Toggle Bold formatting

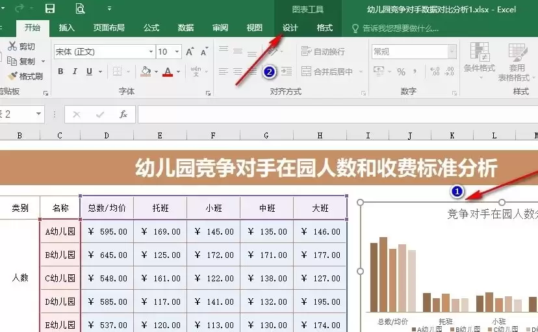click(60, 71)
